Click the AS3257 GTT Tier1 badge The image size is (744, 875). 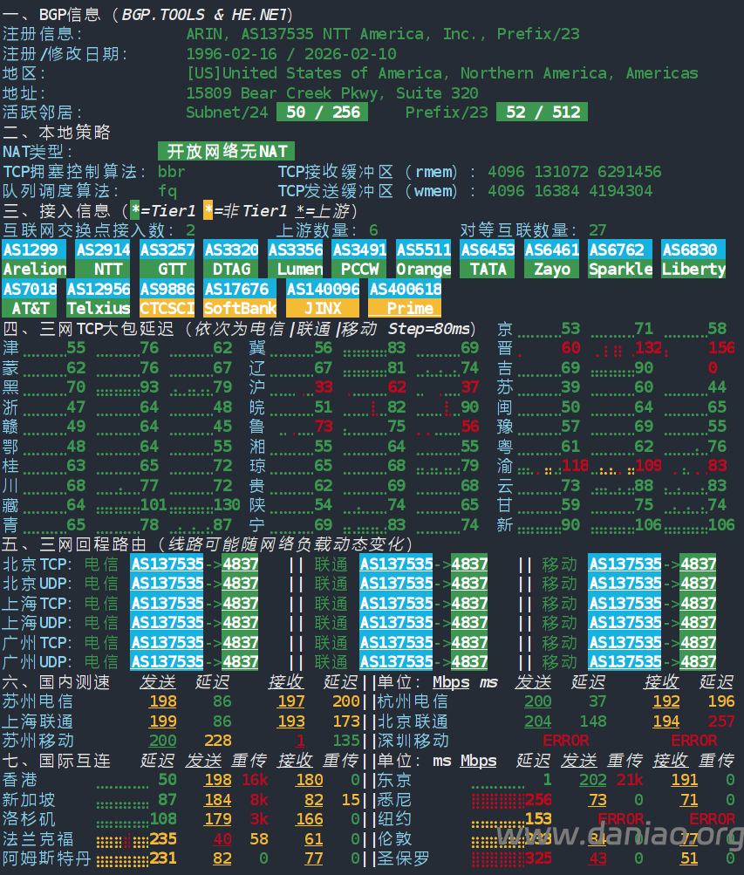[167, 259]
